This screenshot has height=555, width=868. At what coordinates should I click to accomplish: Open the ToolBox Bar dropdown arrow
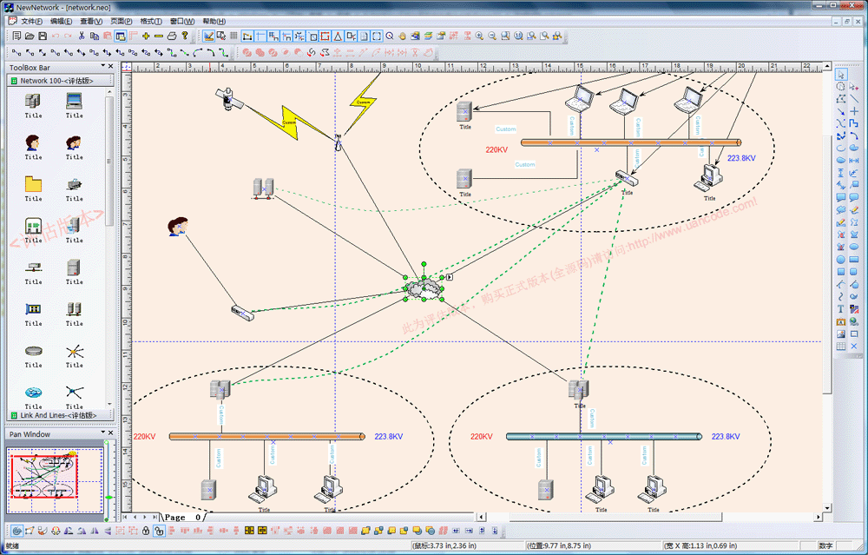[x=102, y=66]
